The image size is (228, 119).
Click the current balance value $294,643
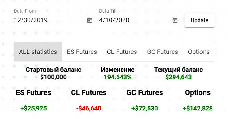tap(178, 77)
